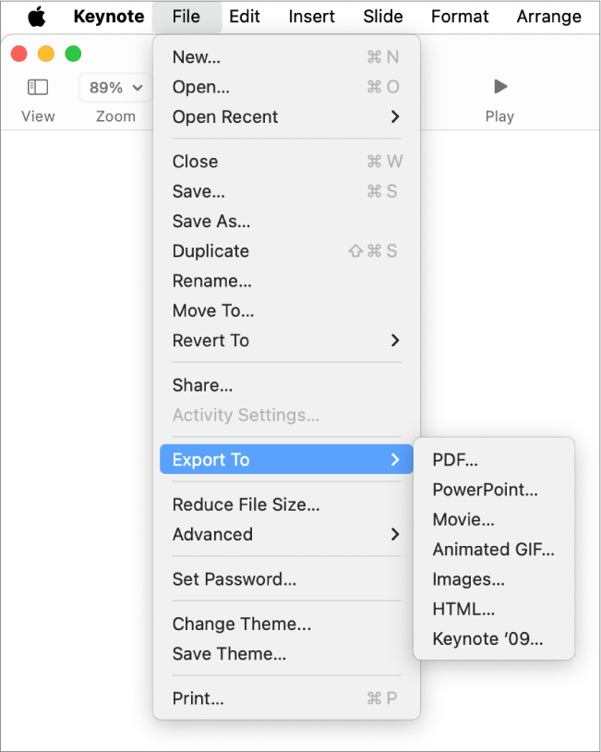The height and width of the screenshot is (752, 601).
Task: Click the Apple logo menu icon
Action: click(x=36, y=17)
